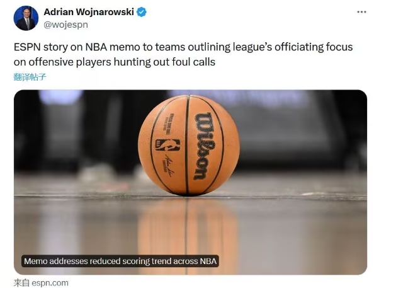Click the basketball's reflection on the floor
Viewport: 396px width, 288px height.
tap(188, 234)
